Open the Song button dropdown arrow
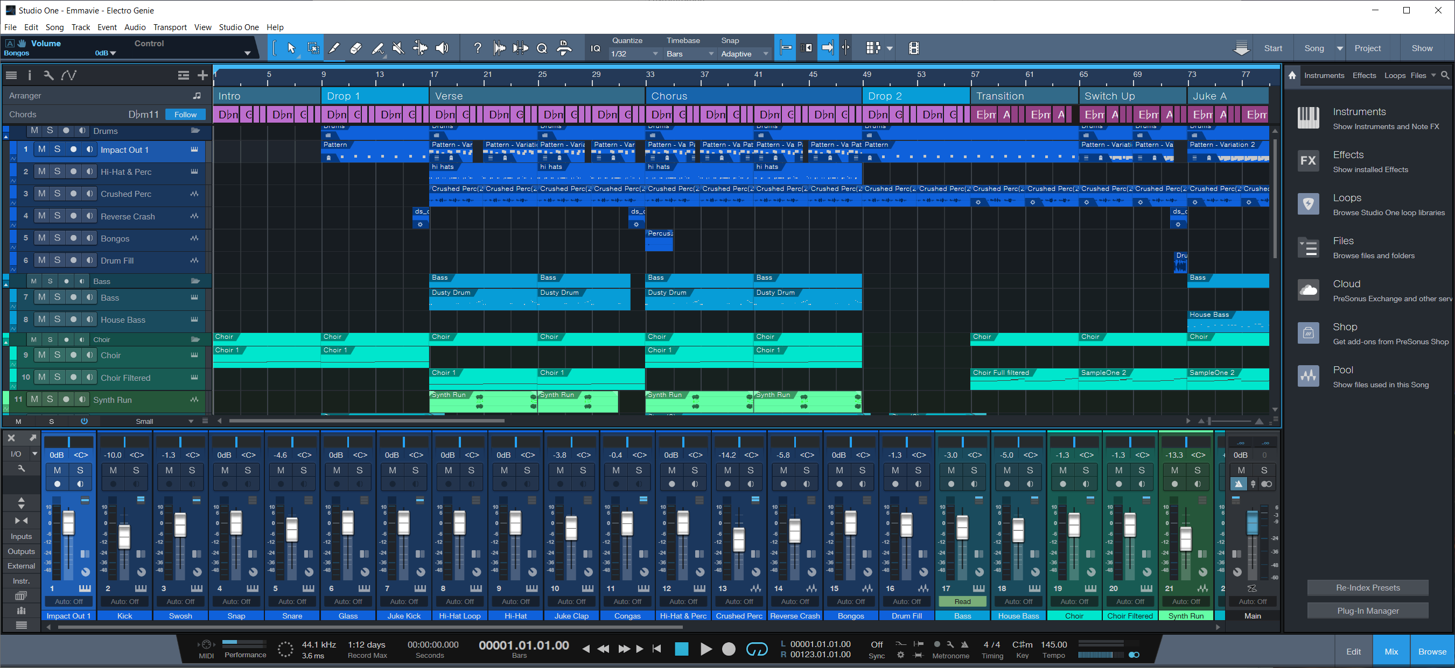The width and height of the screenshot is (1455, 668). tap(1339, 48)
